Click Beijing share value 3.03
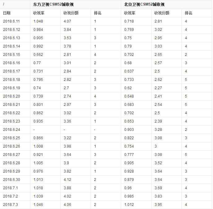The image size is (213, 209). tap(158, 46)
